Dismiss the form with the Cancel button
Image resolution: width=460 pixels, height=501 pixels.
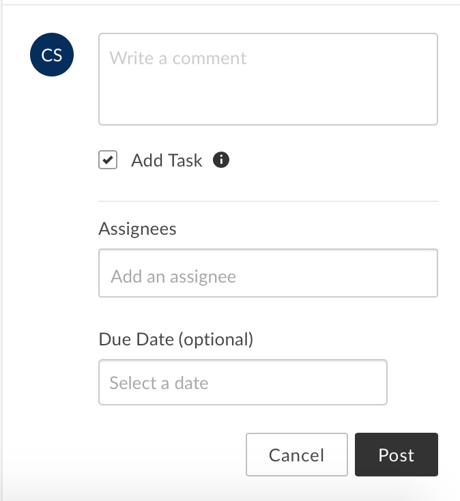[x=297, y=455]
